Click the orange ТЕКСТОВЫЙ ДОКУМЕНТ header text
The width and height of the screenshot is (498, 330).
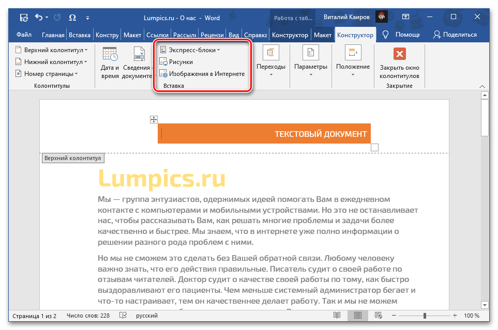pyautogui.click(x=321, y=134)
